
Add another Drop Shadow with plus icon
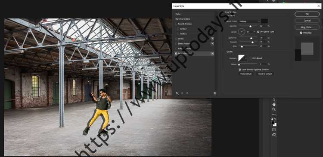[212, 54]
